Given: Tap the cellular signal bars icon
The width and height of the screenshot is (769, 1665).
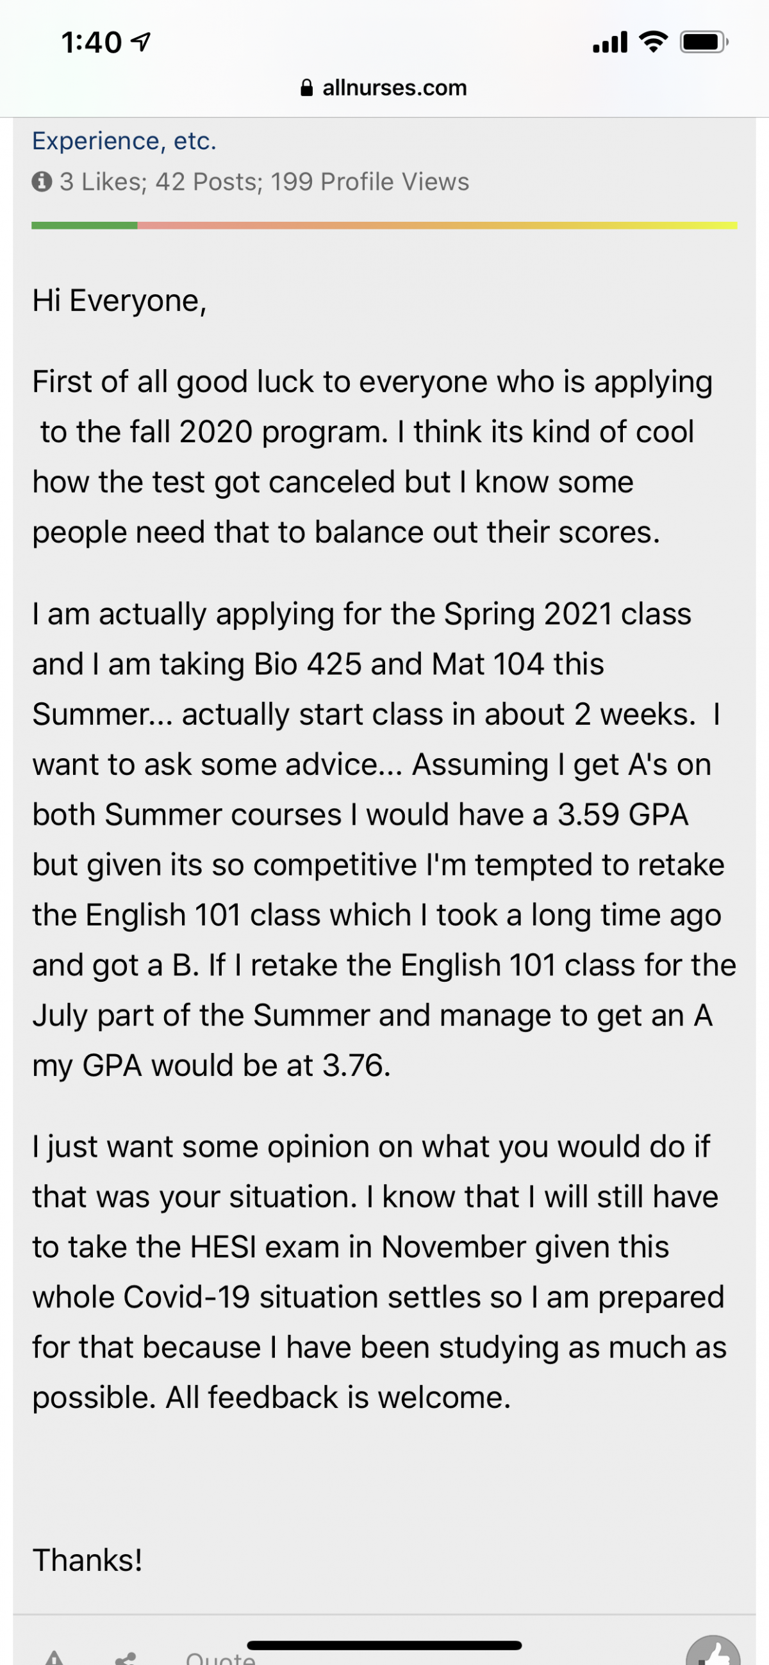Looking at the screenshot, I should 610,42.
